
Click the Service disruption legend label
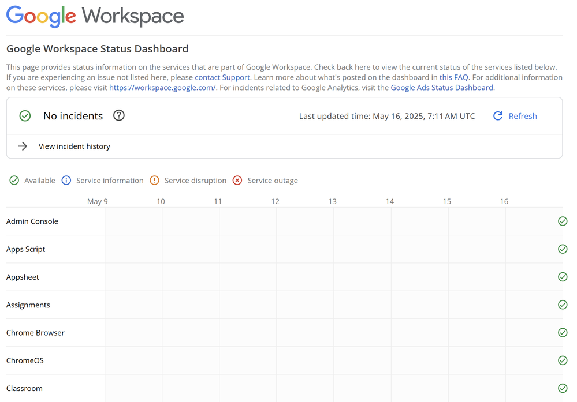[x=195, y=181]
